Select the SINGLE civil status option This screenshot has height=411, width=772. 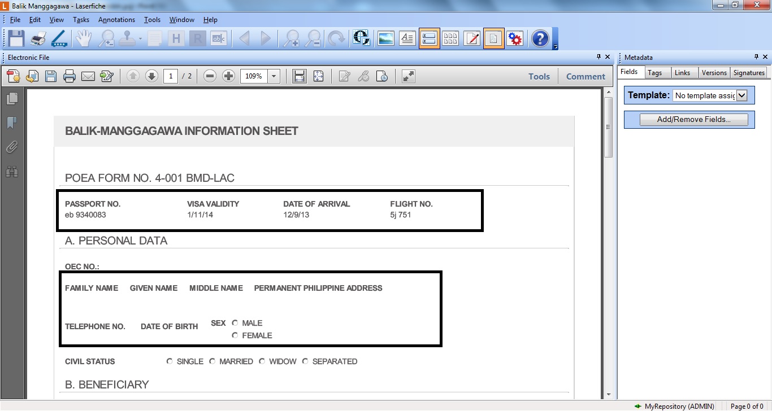[x=170, y=361]
